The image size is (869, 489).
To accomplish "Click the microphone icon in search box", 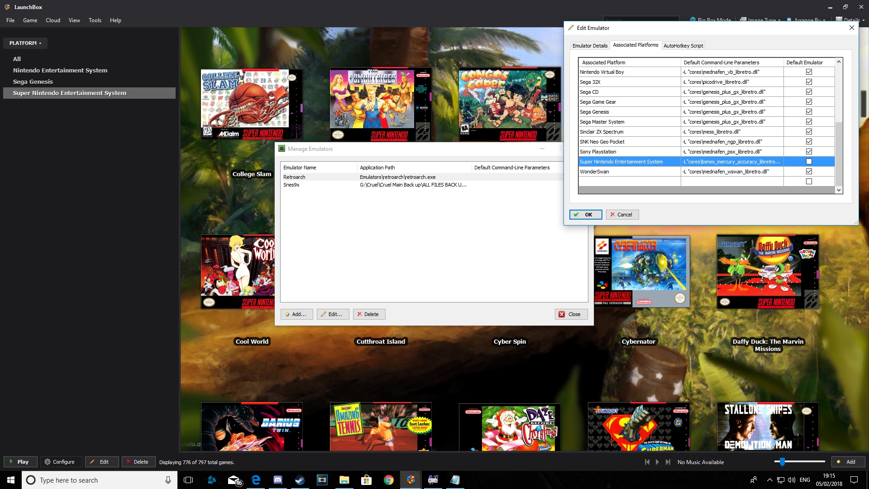I will [168, 480].
